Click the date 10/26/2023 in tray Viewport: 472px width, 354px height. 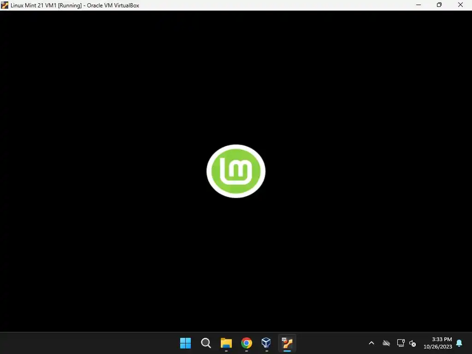click(x=438, y=347)
